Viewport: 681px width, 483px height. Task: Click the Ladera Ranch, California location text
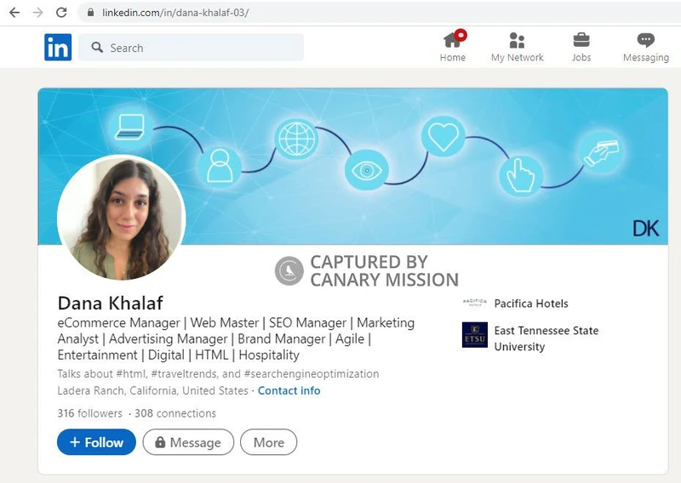tap(152, 390)
